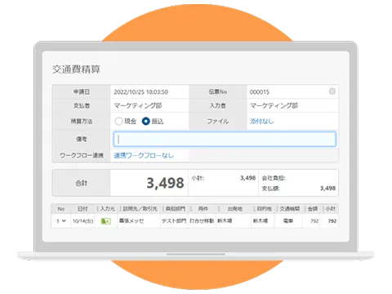Click the 負担部門 column header

[176, 209]
